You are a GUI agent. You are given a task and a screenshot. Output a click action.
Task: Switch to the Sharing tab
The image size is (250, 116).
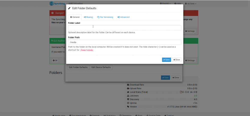[88, 17]
